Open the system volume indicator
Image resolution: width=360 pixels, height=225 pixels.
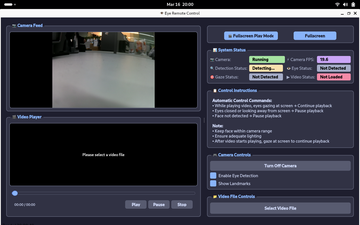click(345, 4)
